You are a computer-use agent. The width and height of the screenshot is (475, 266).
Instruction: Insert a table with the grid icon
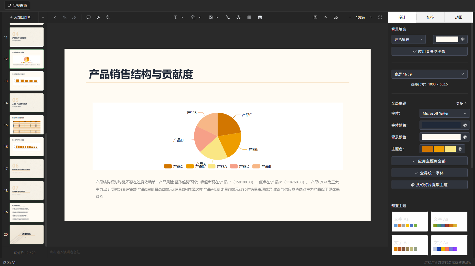(249, 17)
